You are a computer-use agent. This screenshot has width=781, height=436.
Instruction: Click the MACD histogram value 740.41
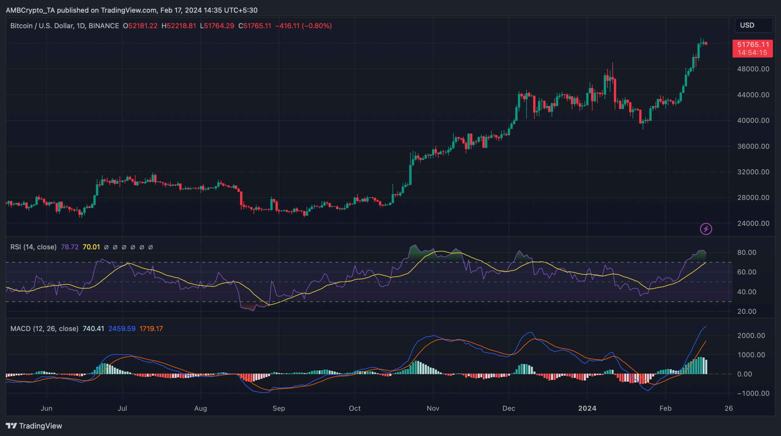click(93, 329)
